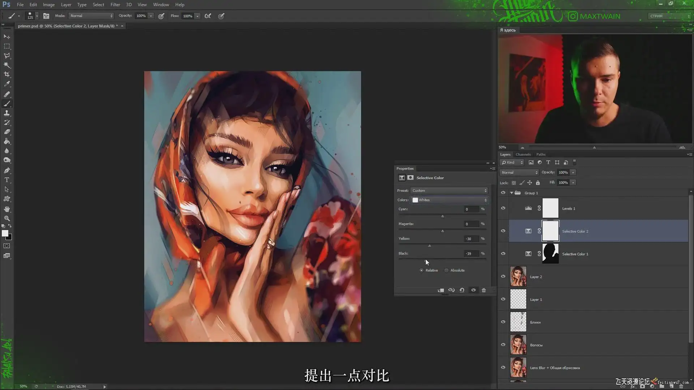Click the Yellow slider handle
Screen dimensions: 694x390
[x=429, y=246]
